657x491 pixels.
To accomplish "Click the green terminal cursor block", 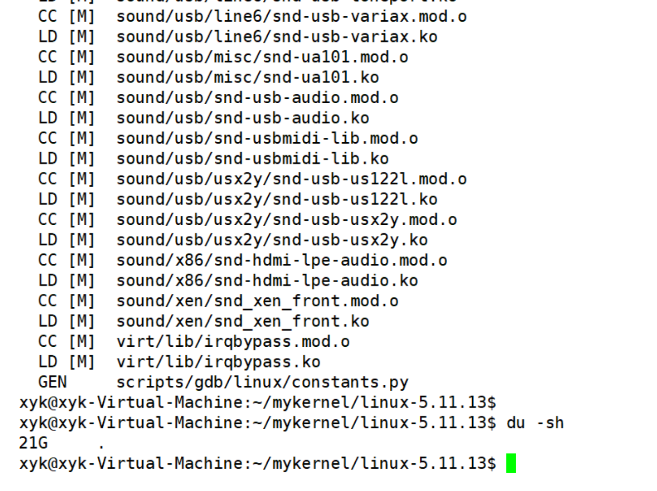I will pyautogui.click(x=511, y=463).
